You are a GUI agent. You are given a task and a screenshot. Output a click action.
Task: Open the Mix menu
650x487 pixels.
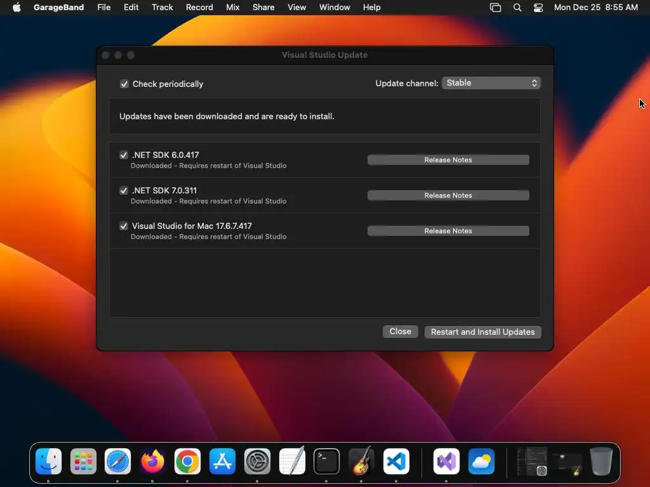click(x=232, y=8)
